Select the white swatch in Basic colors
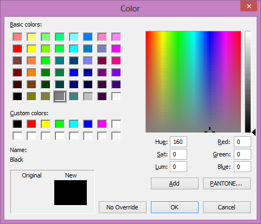This screenshot has width=261, height=224. pyautogui.click(x=116, y=96)
